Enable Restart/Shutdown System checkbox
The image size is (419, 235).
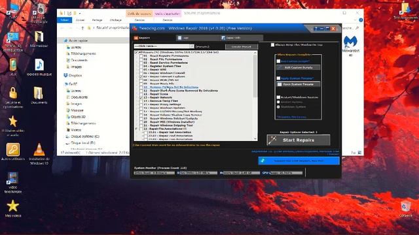pyautogui.click(x=278, y=97)
